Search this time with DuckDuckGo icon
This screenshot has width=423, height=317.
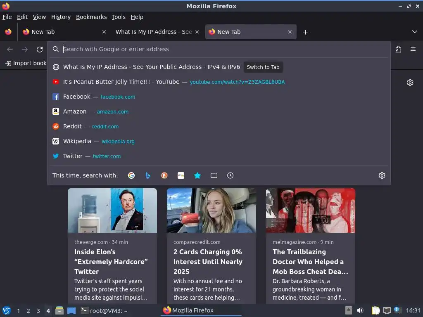click(164, 175)
